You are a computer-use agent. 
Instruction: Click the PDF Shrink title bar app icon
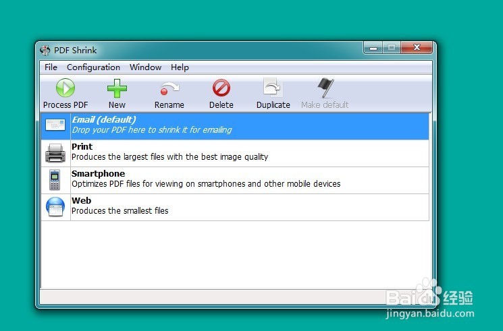click(45, 51)
